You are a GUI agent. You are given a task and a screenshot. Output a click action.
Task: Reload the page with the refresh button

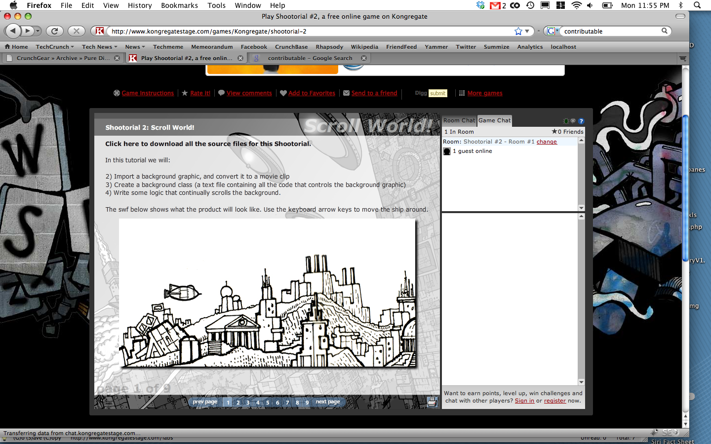pos(55,31)
